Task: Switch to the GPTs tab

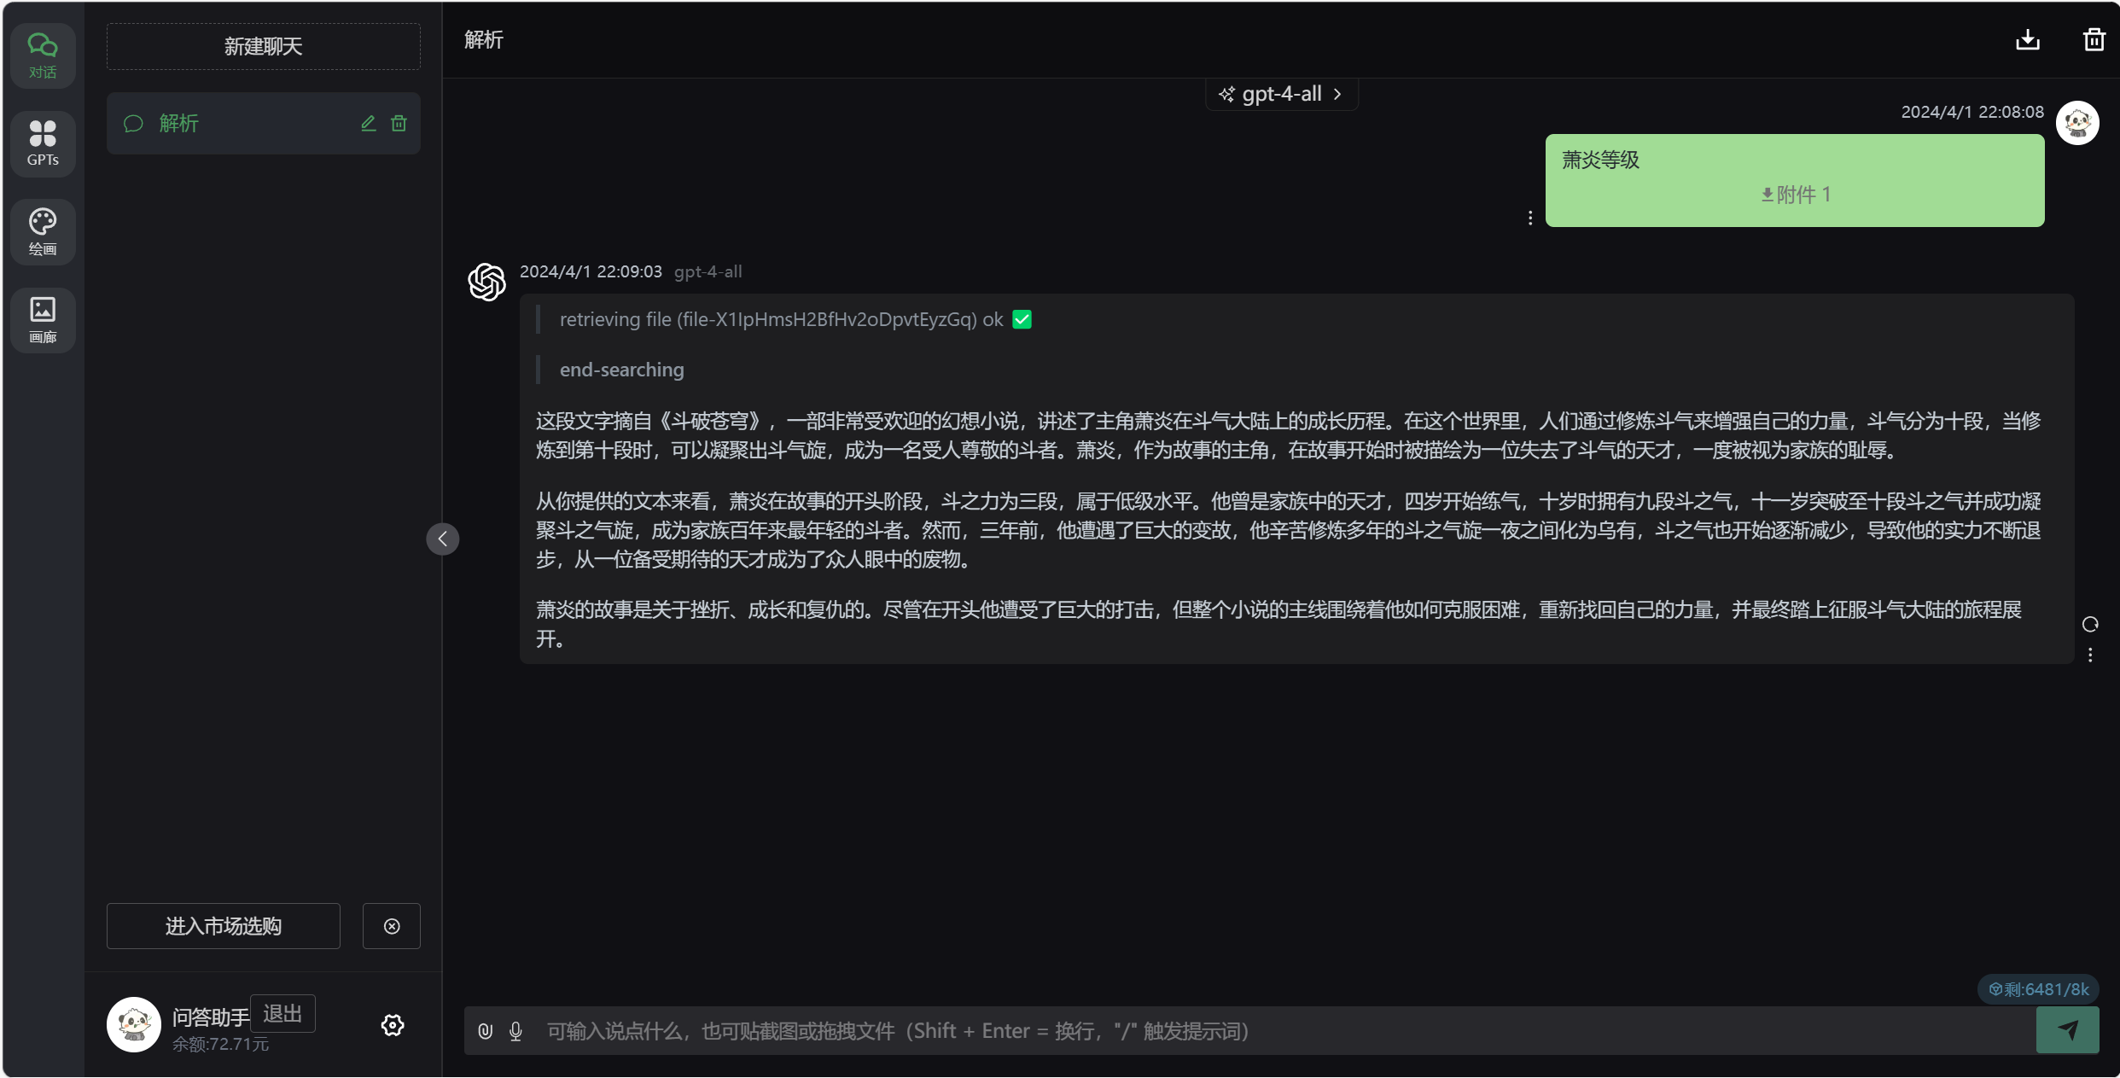Action: 43,143
